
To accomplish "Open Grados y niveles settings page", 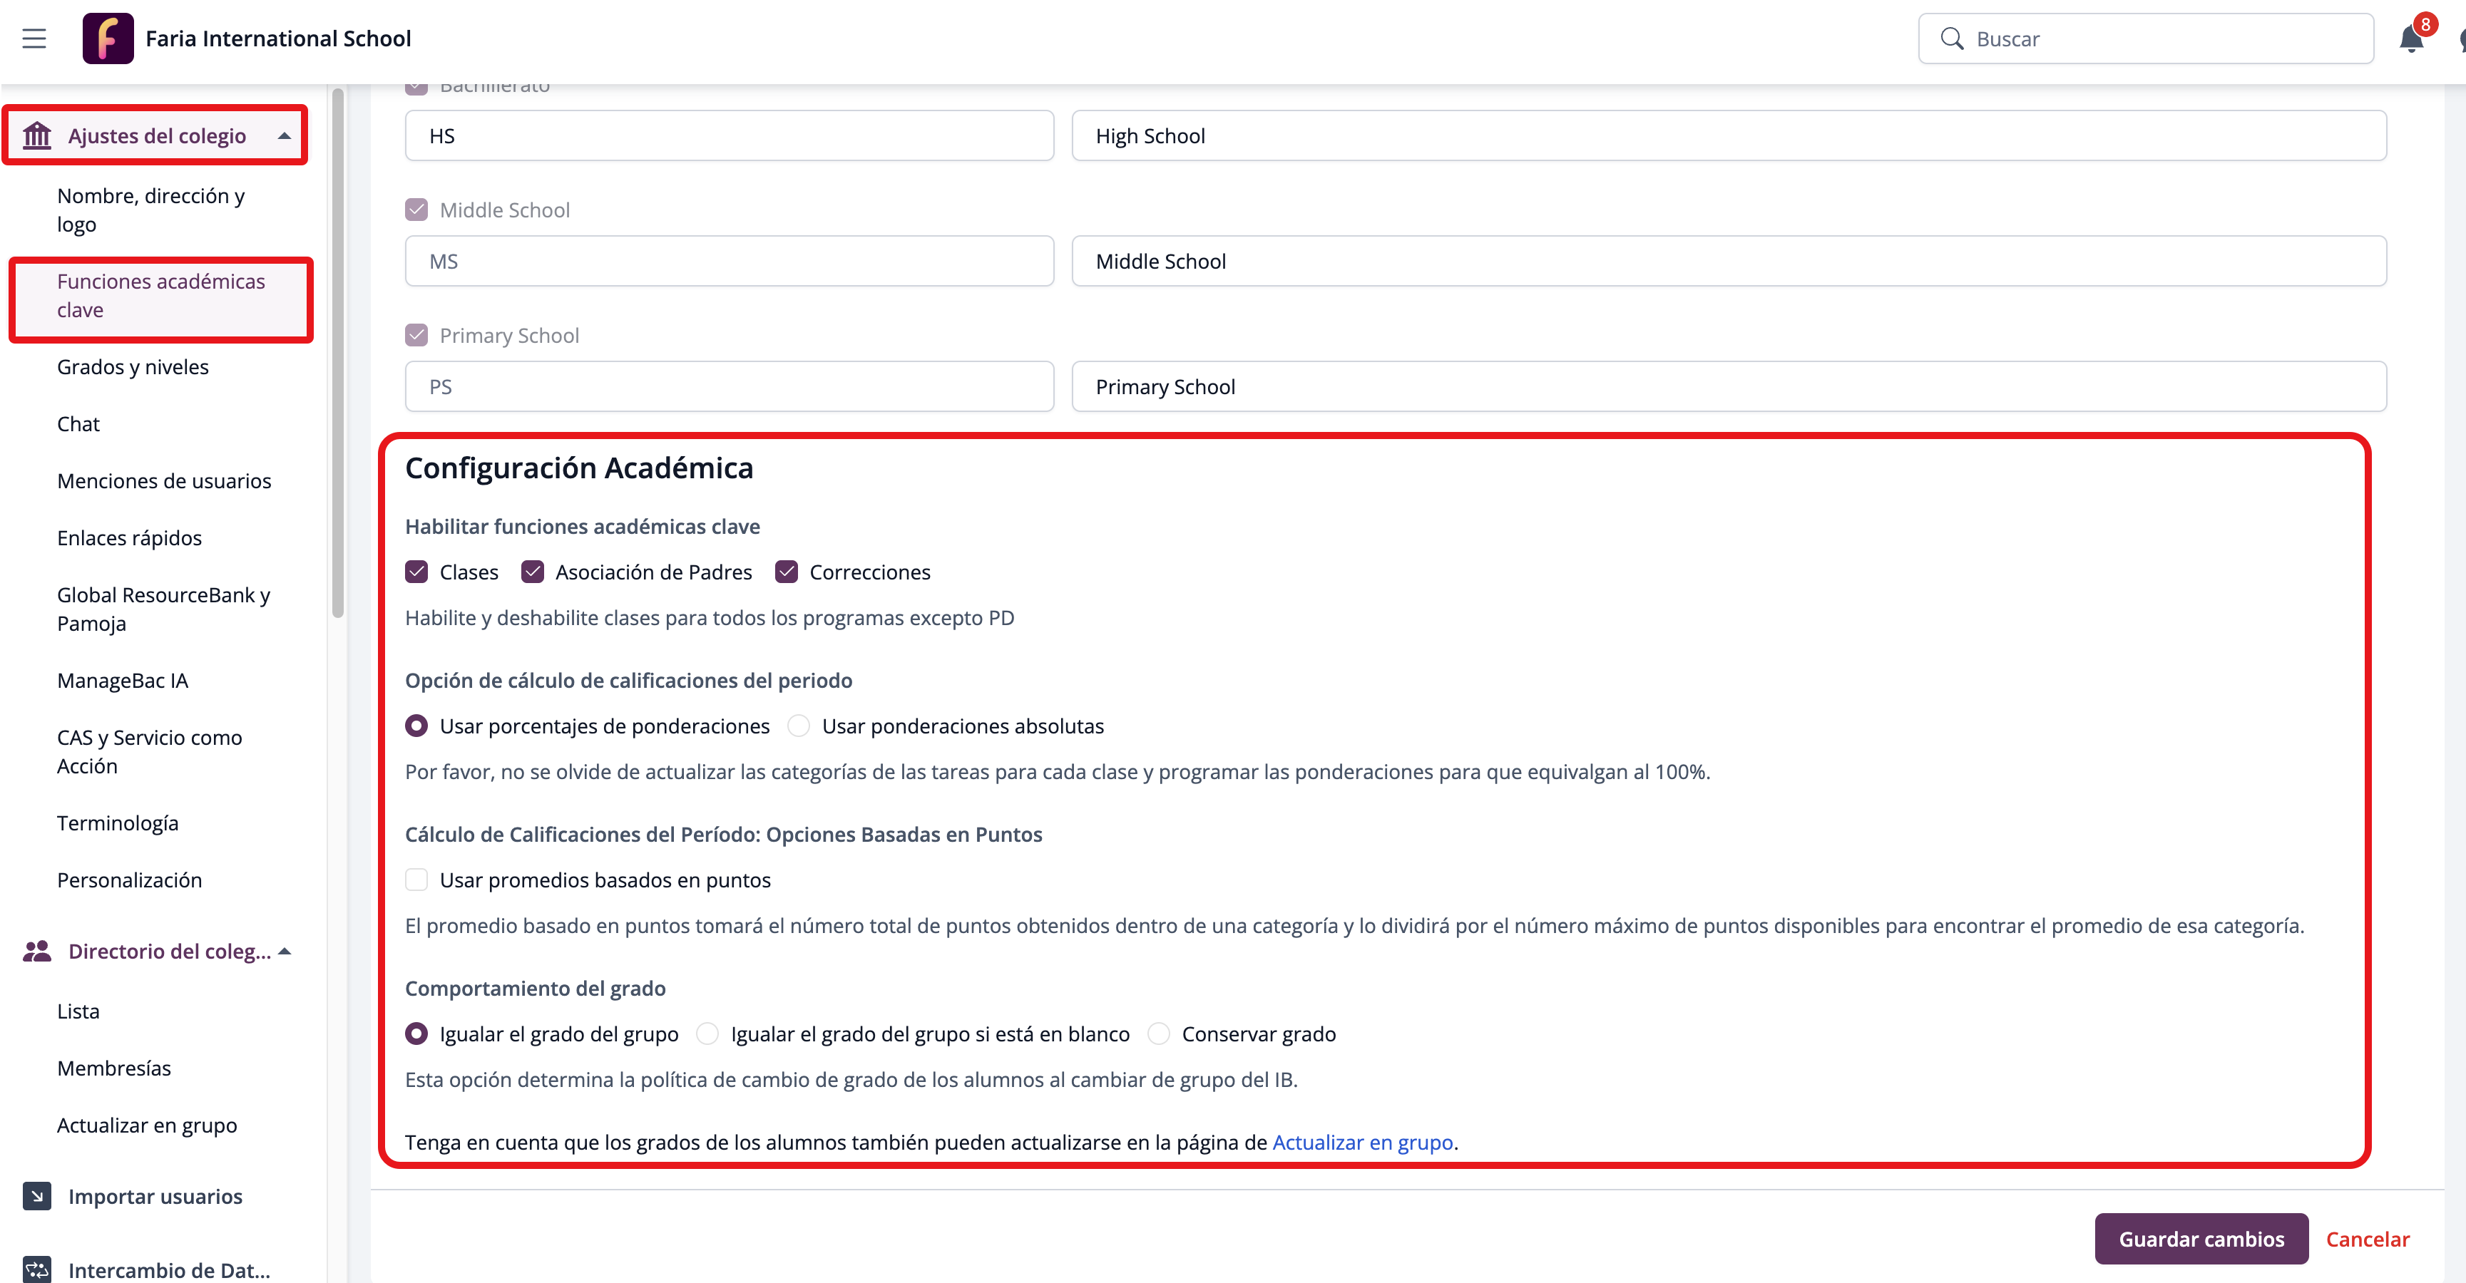I will coord(132,367).
